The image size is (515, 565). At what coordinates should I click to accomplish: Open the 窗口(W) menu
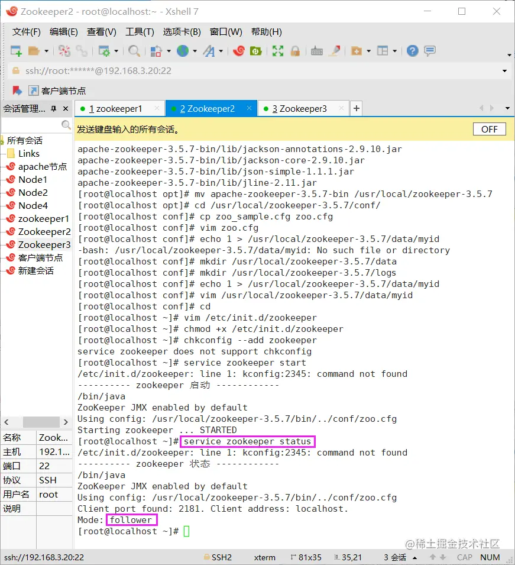[x=226, y=32]
